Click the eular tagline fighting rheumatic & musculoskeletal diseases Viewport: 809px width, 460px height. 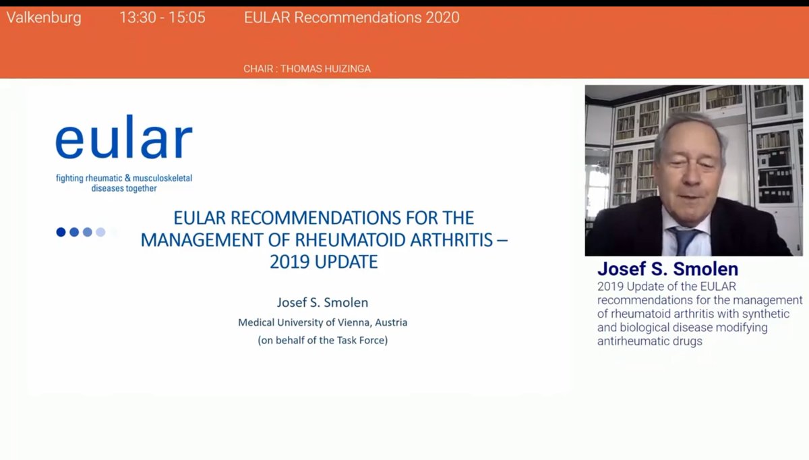[124, 183]
